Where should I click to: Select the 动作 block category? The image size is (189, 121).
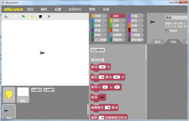117,16
